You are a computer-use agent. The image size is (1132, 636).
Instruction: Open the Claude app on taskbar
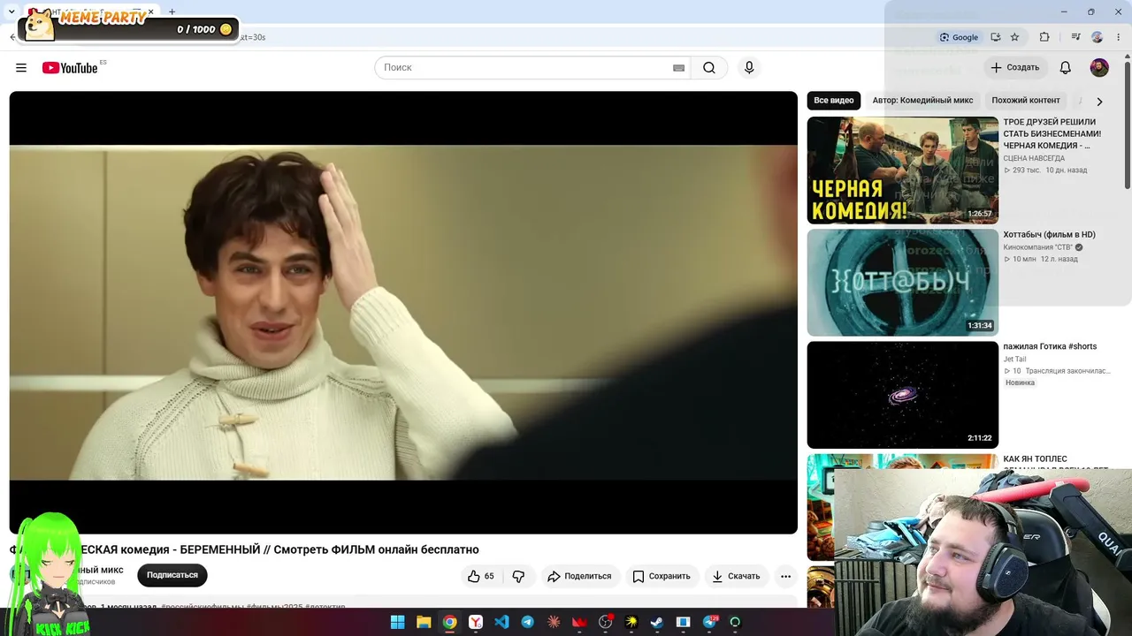[554, 622]
